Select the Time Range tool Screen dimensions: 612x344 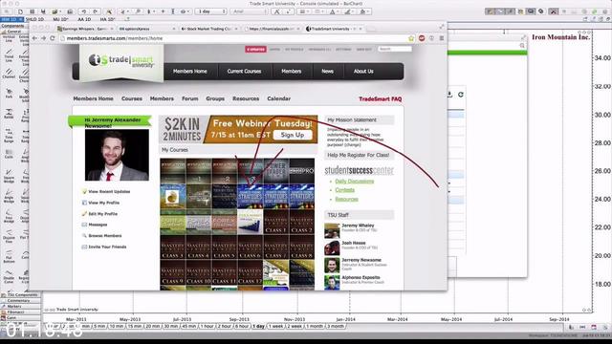point(9,135)
